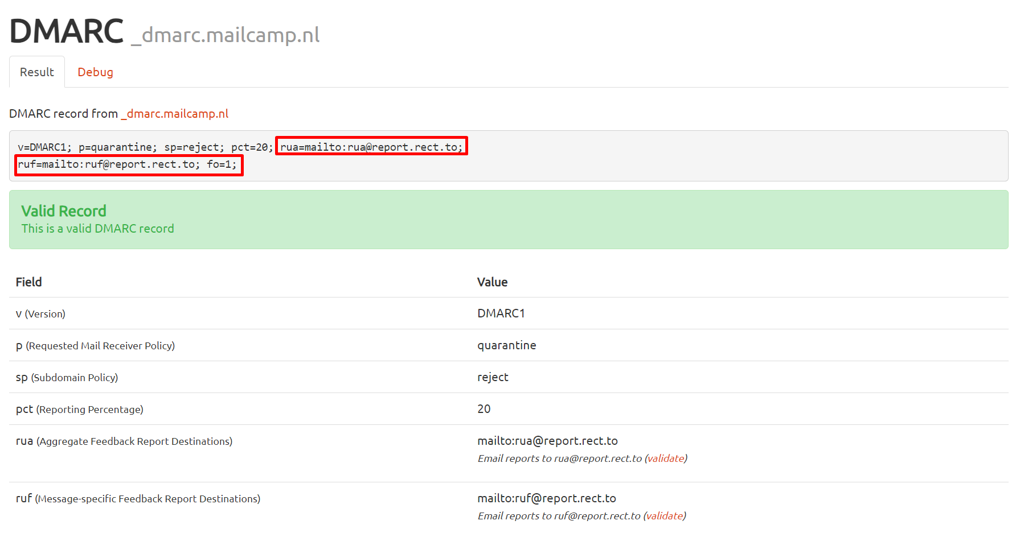The width and height of the screenshot is (1020, 533).
Task: Click 'Email reports to rua@report.rect.to' note
Action: coord(560,458)
